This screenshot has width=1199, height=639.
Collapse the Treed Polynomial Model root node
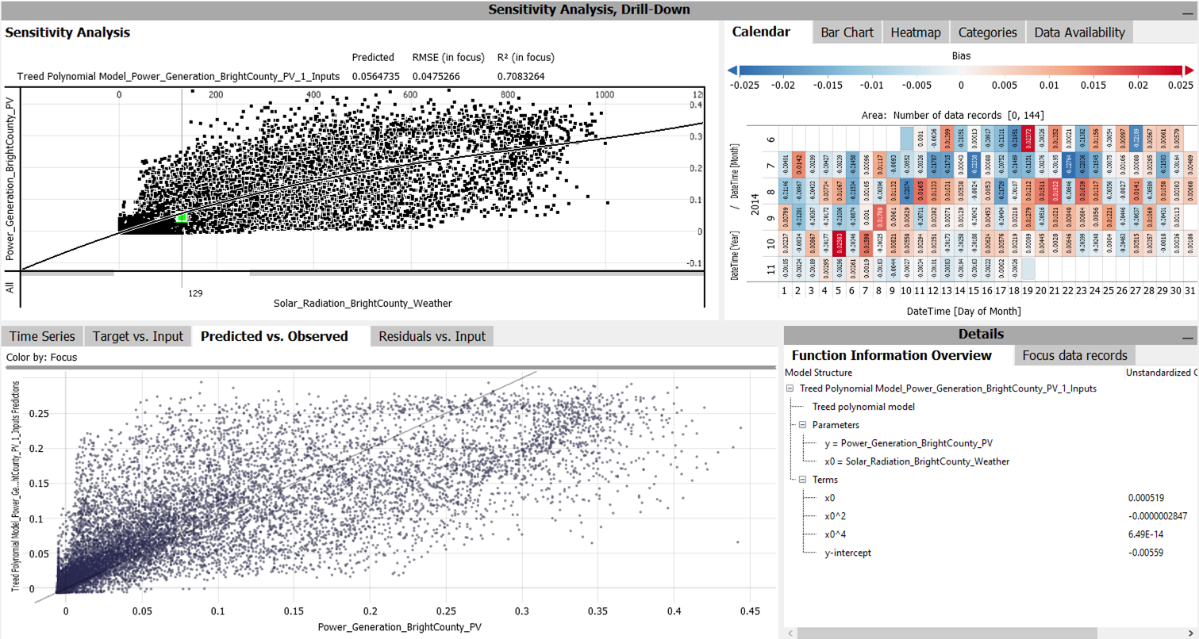tap(790, 388)
